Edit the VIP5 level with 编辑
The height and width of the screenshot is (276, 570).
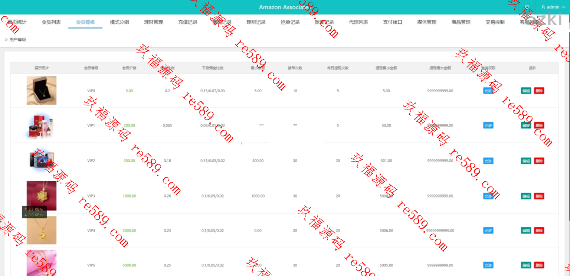tap(526, 265)
